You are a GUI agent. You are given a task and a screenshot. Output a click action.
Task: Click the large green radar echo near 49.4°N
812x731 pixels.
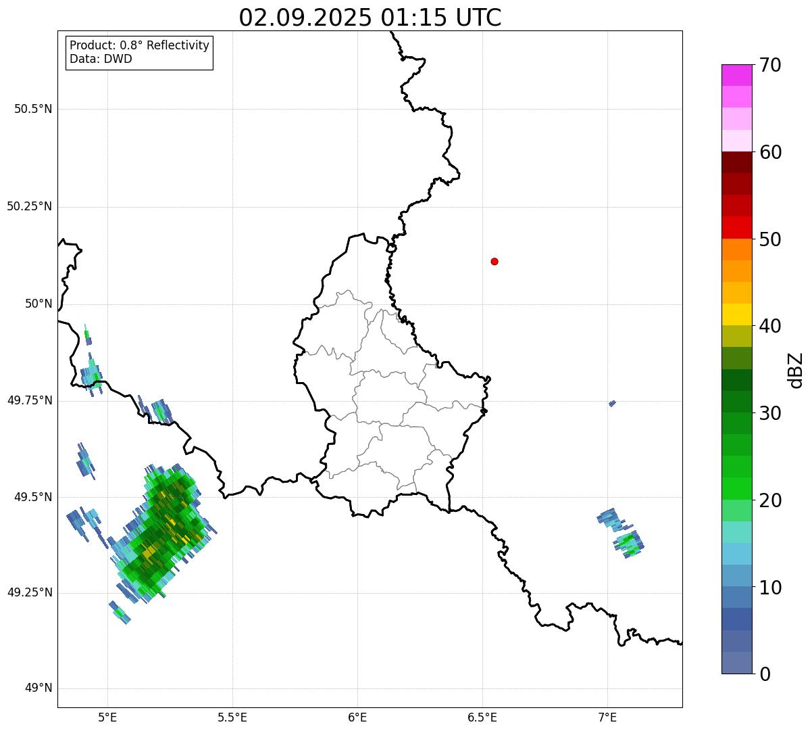[162, 533]
